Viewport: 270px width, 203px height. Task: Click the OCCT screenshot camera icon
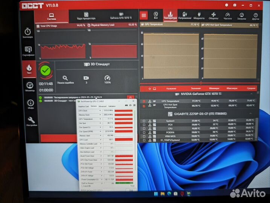tap(235, 5)
